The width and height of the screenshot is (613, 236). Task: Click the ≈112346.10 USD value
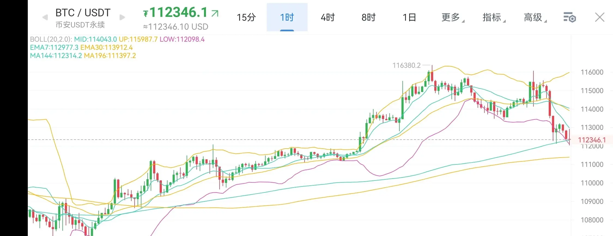click(x=176, y=27)
